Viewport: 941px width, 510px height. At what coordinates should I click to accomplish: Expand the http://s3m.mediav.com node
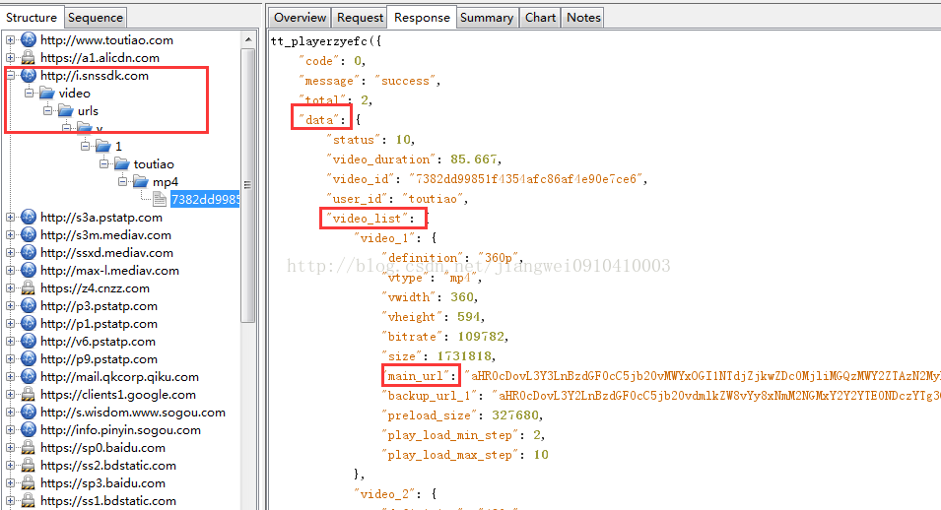10,235
